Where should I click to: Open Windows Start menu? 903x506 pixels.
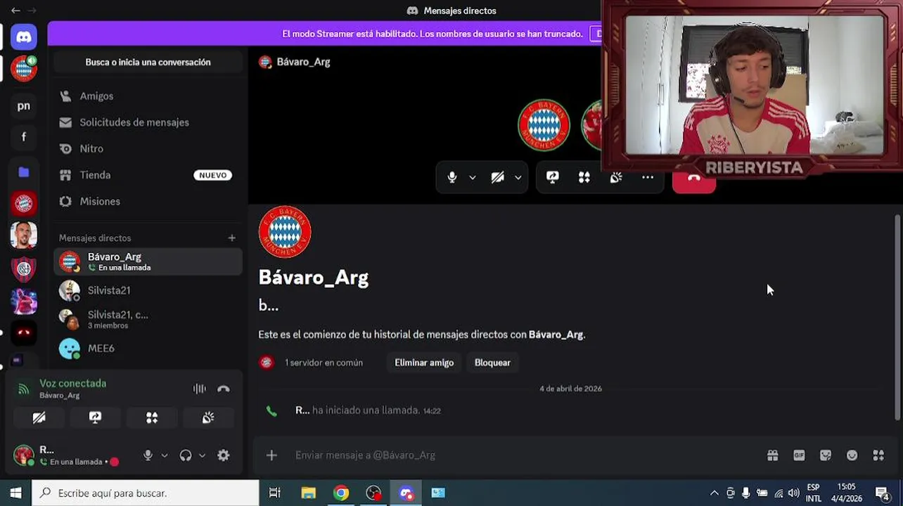click(x=15, y=493)
